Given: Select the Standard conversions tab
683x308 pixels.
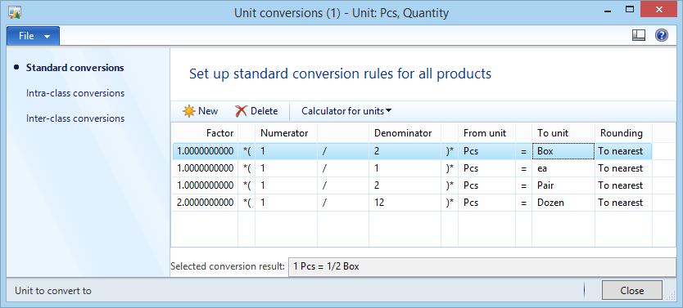Looking at the screenshot, I should click(75, 68).
